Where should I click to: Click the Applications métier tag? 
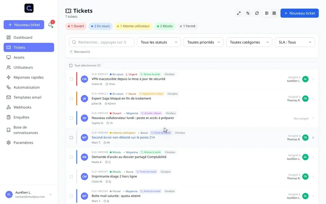pyautogui.click(x=151, y=94)
